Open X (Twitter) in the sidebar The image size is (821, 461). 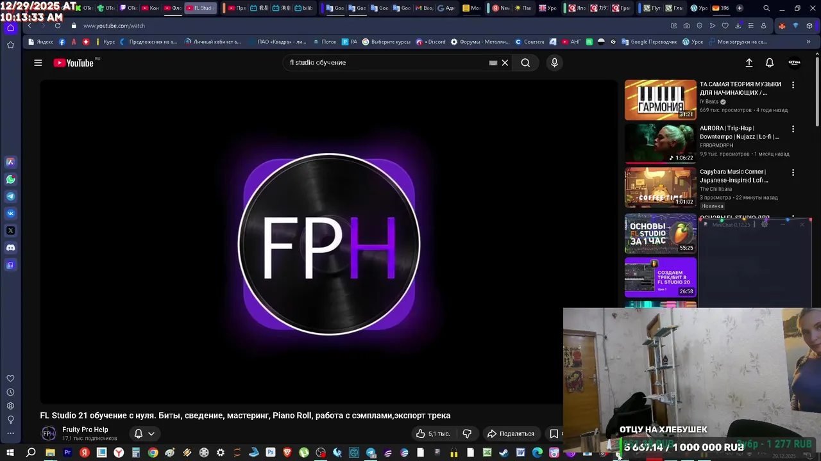click(10, 230)
